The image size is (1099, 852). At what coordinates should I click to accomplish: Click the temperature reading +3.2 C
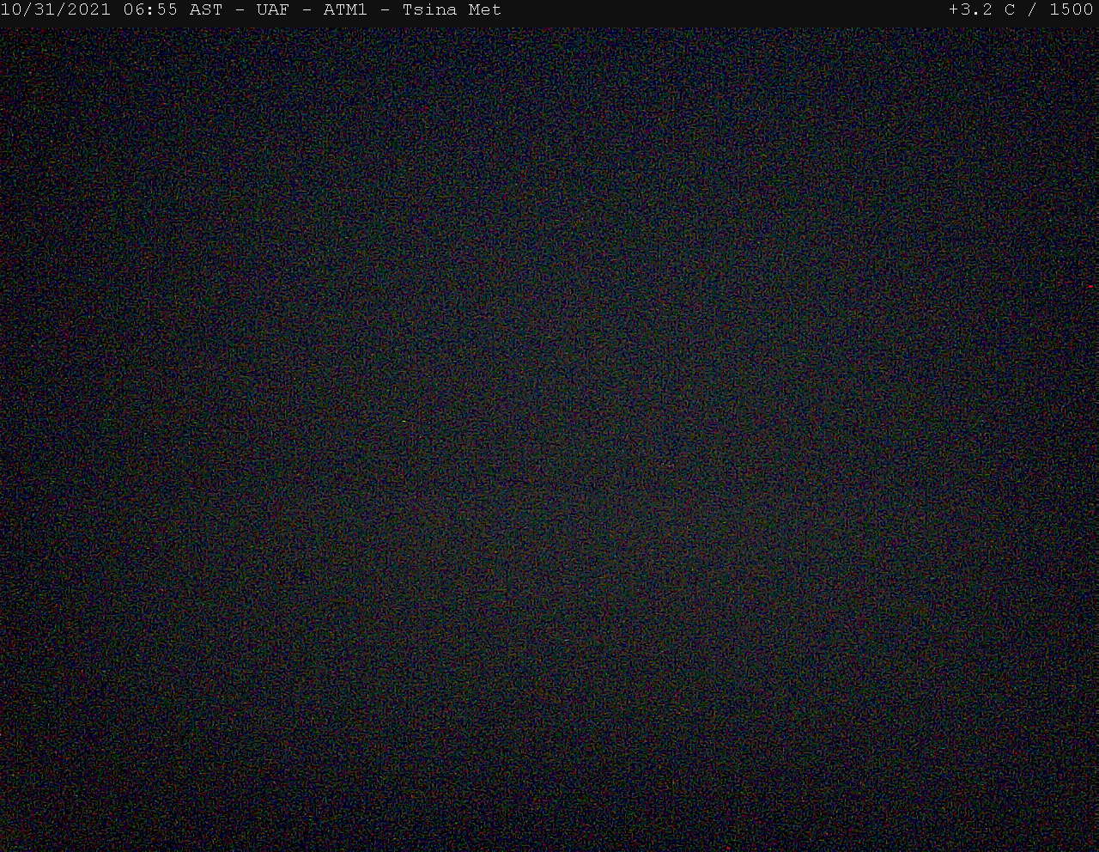[981, 9]
